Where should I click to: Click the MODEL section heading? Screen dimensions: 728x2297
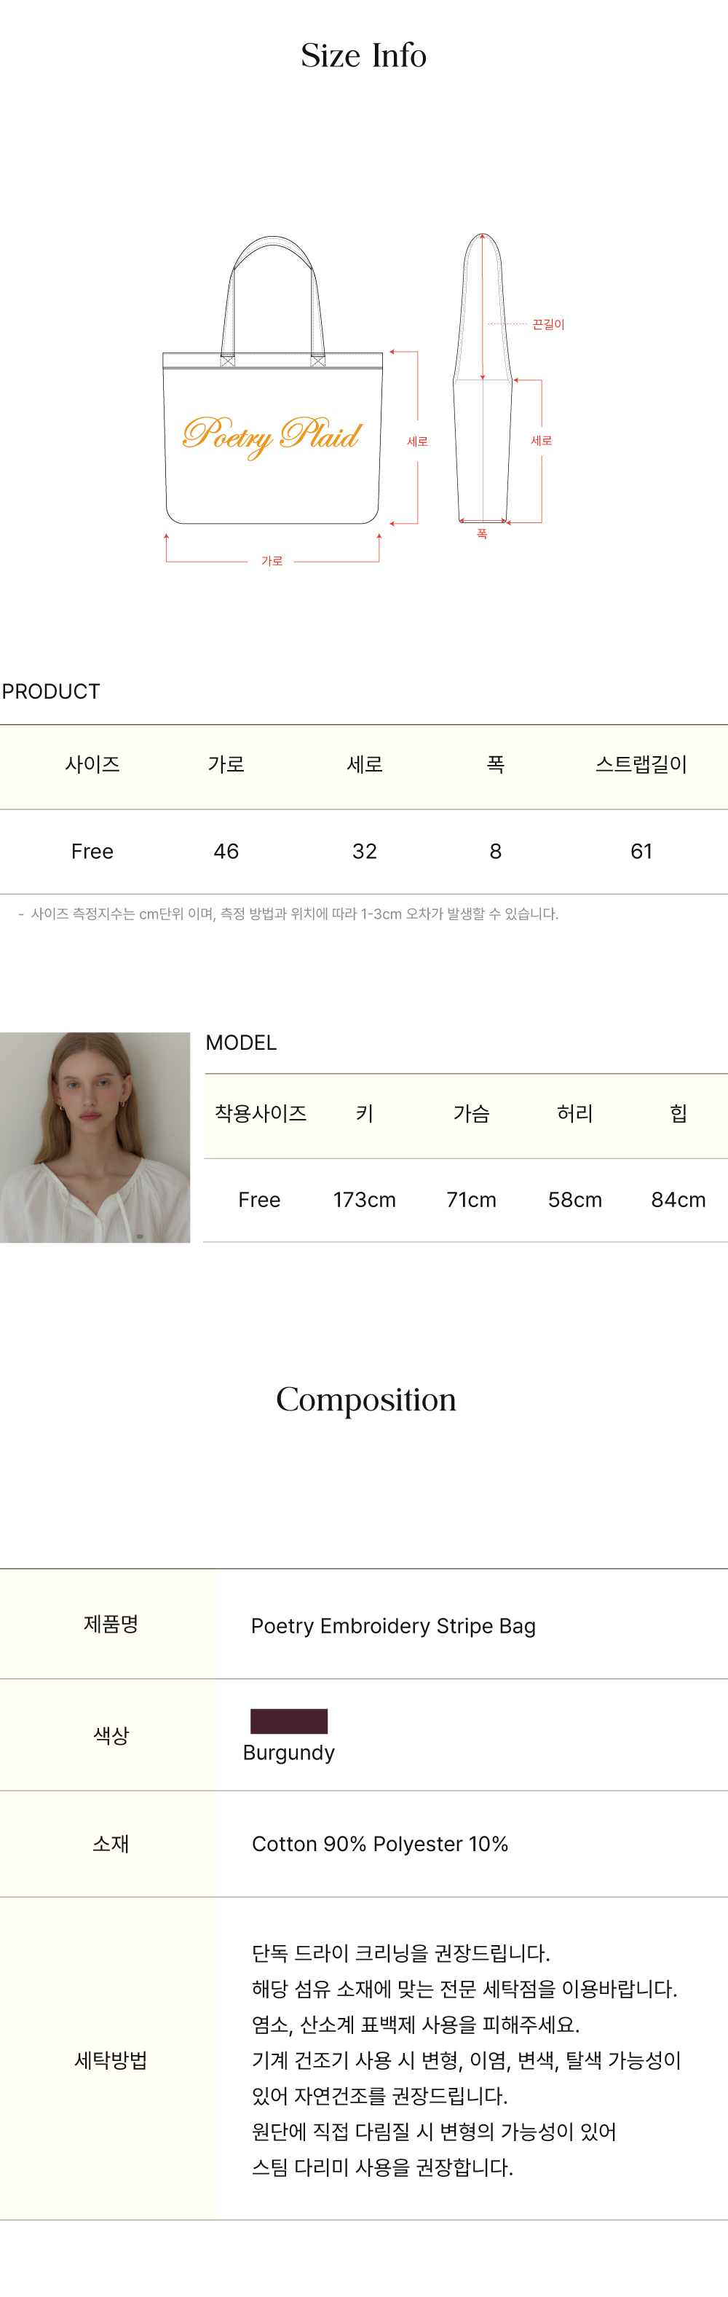pos(240,1043)
